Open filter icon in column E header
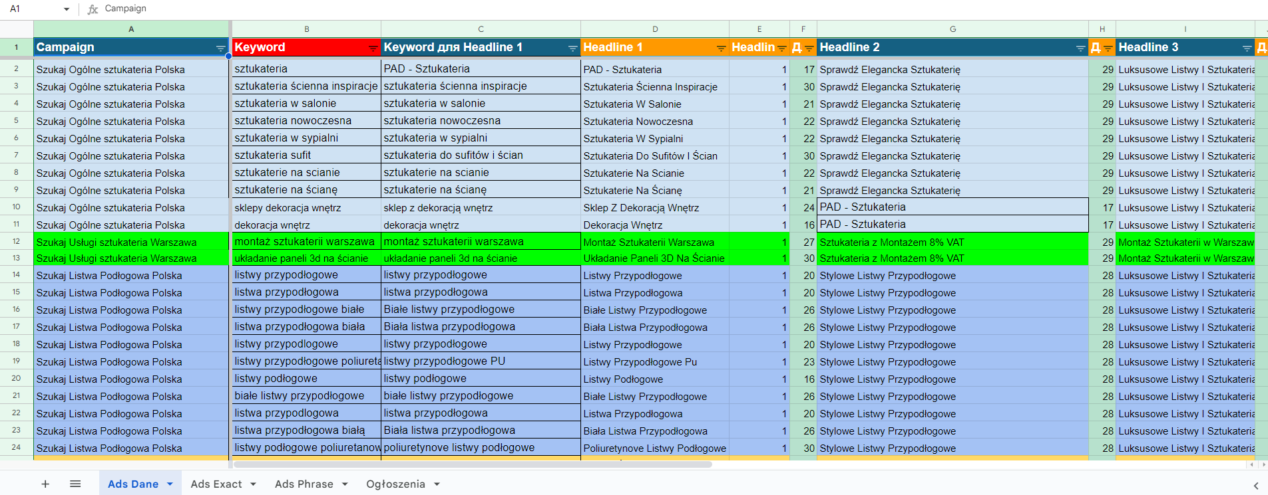The width and height of the screenshot is (1268, 495). point(782,48)
